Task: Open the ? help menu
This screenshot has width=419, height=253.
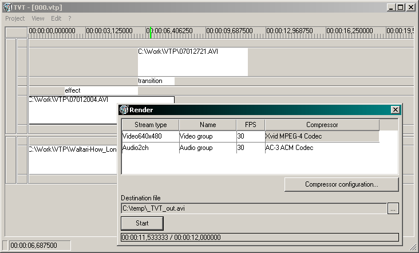Action: [70, 18]
